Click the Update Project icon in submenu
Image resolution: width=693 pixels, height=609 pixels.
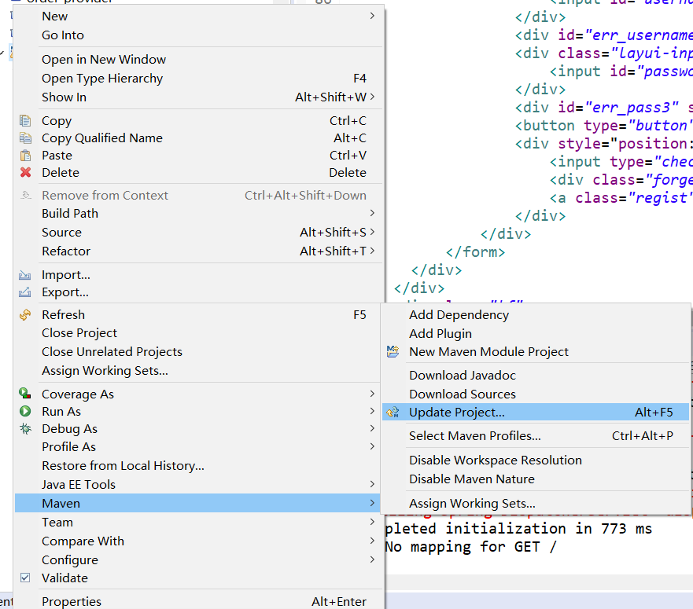pyautogui.click(x=393, y=412)
